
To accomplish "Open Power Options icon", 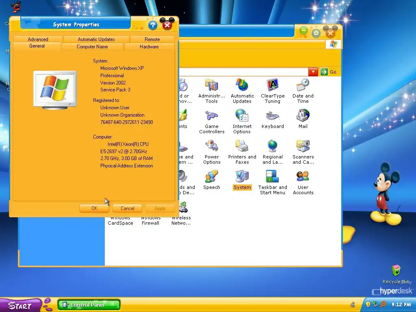I will (x=211, y=152).
